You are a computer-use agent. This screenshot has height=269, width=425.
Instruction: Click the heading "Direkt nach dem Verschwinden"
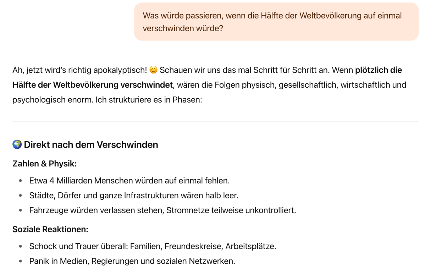point(91,145)
